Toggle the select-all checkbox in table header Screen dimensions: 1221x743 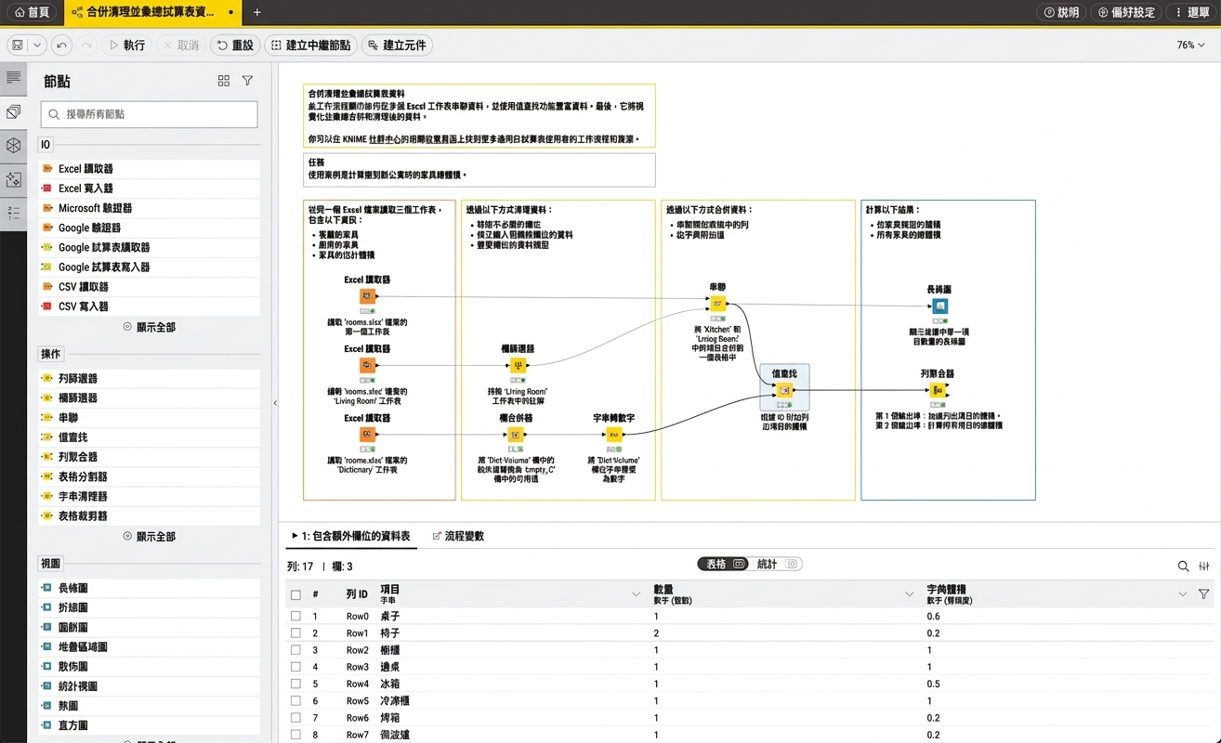295,595
